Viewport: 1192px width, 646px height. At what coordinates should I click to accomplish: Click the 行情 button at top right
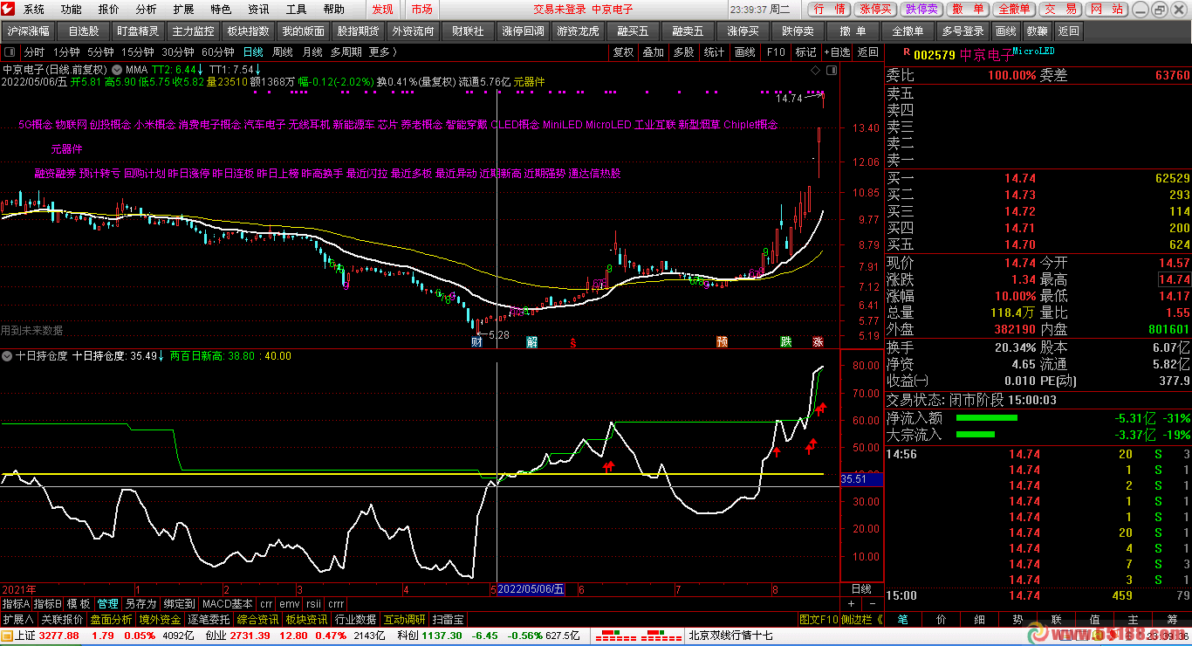(828, 10)
